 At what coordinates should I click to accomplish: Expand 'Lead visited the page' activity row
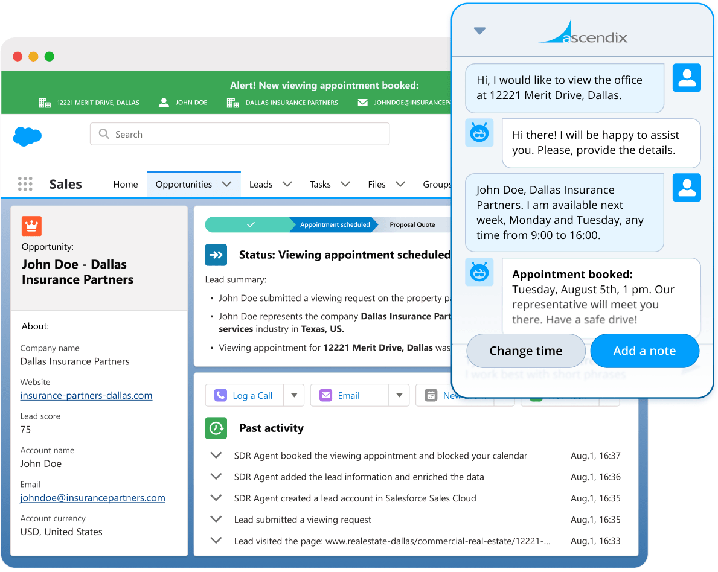(216, 541)
